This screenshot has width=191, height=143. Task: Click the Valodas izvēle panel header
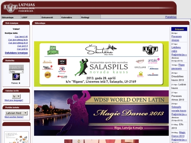[16, 91]
